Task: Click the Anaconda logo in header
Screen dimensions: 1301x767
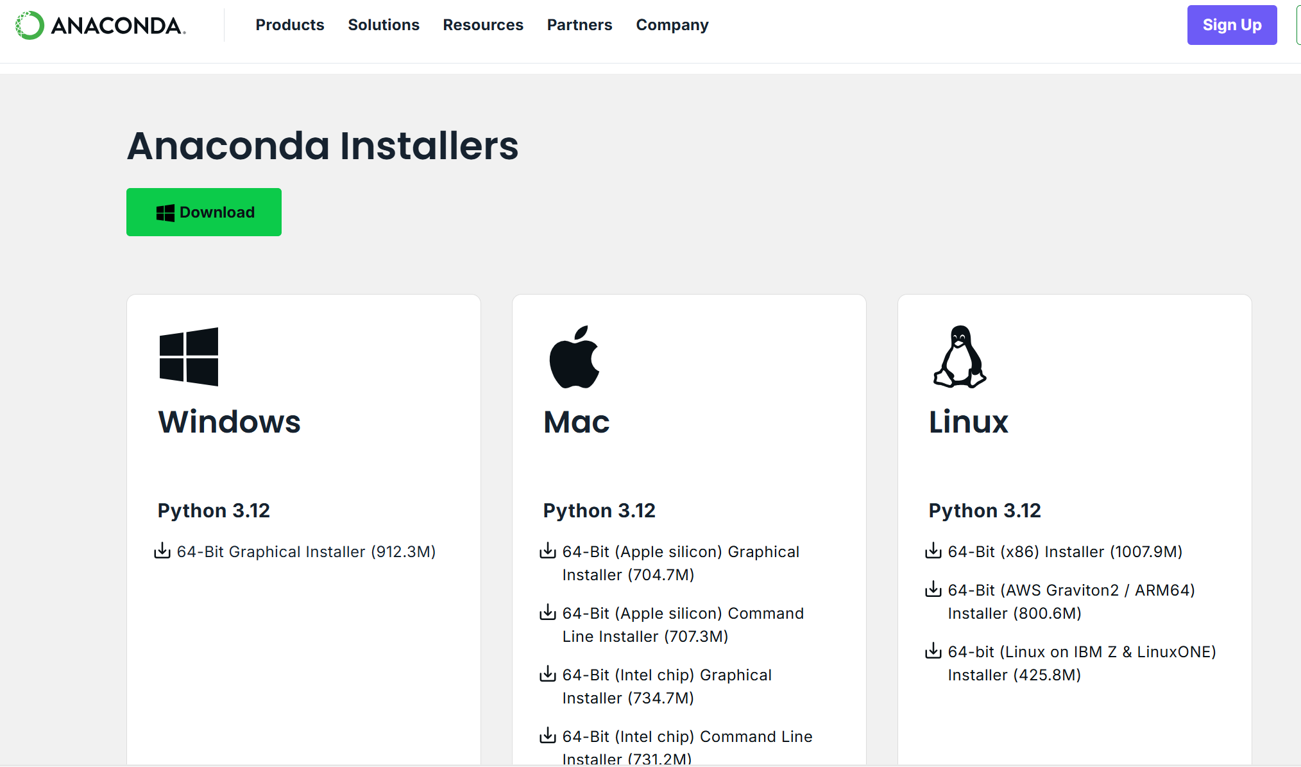Action: click(101, 26)
